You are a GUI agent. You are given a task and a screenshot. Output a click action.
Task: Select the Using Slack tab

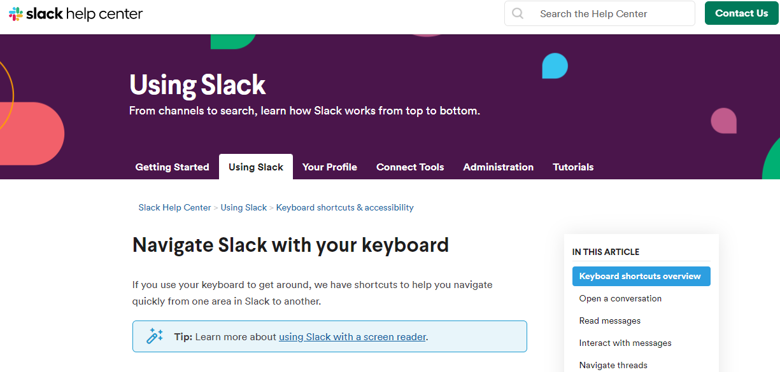tap(256, 167)
